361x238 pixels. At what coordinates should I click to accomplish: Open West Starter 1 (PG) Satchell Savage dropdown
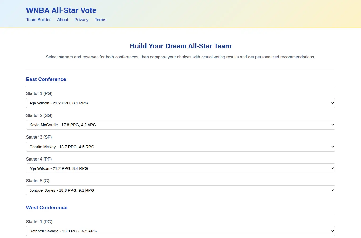pos(180,231)
